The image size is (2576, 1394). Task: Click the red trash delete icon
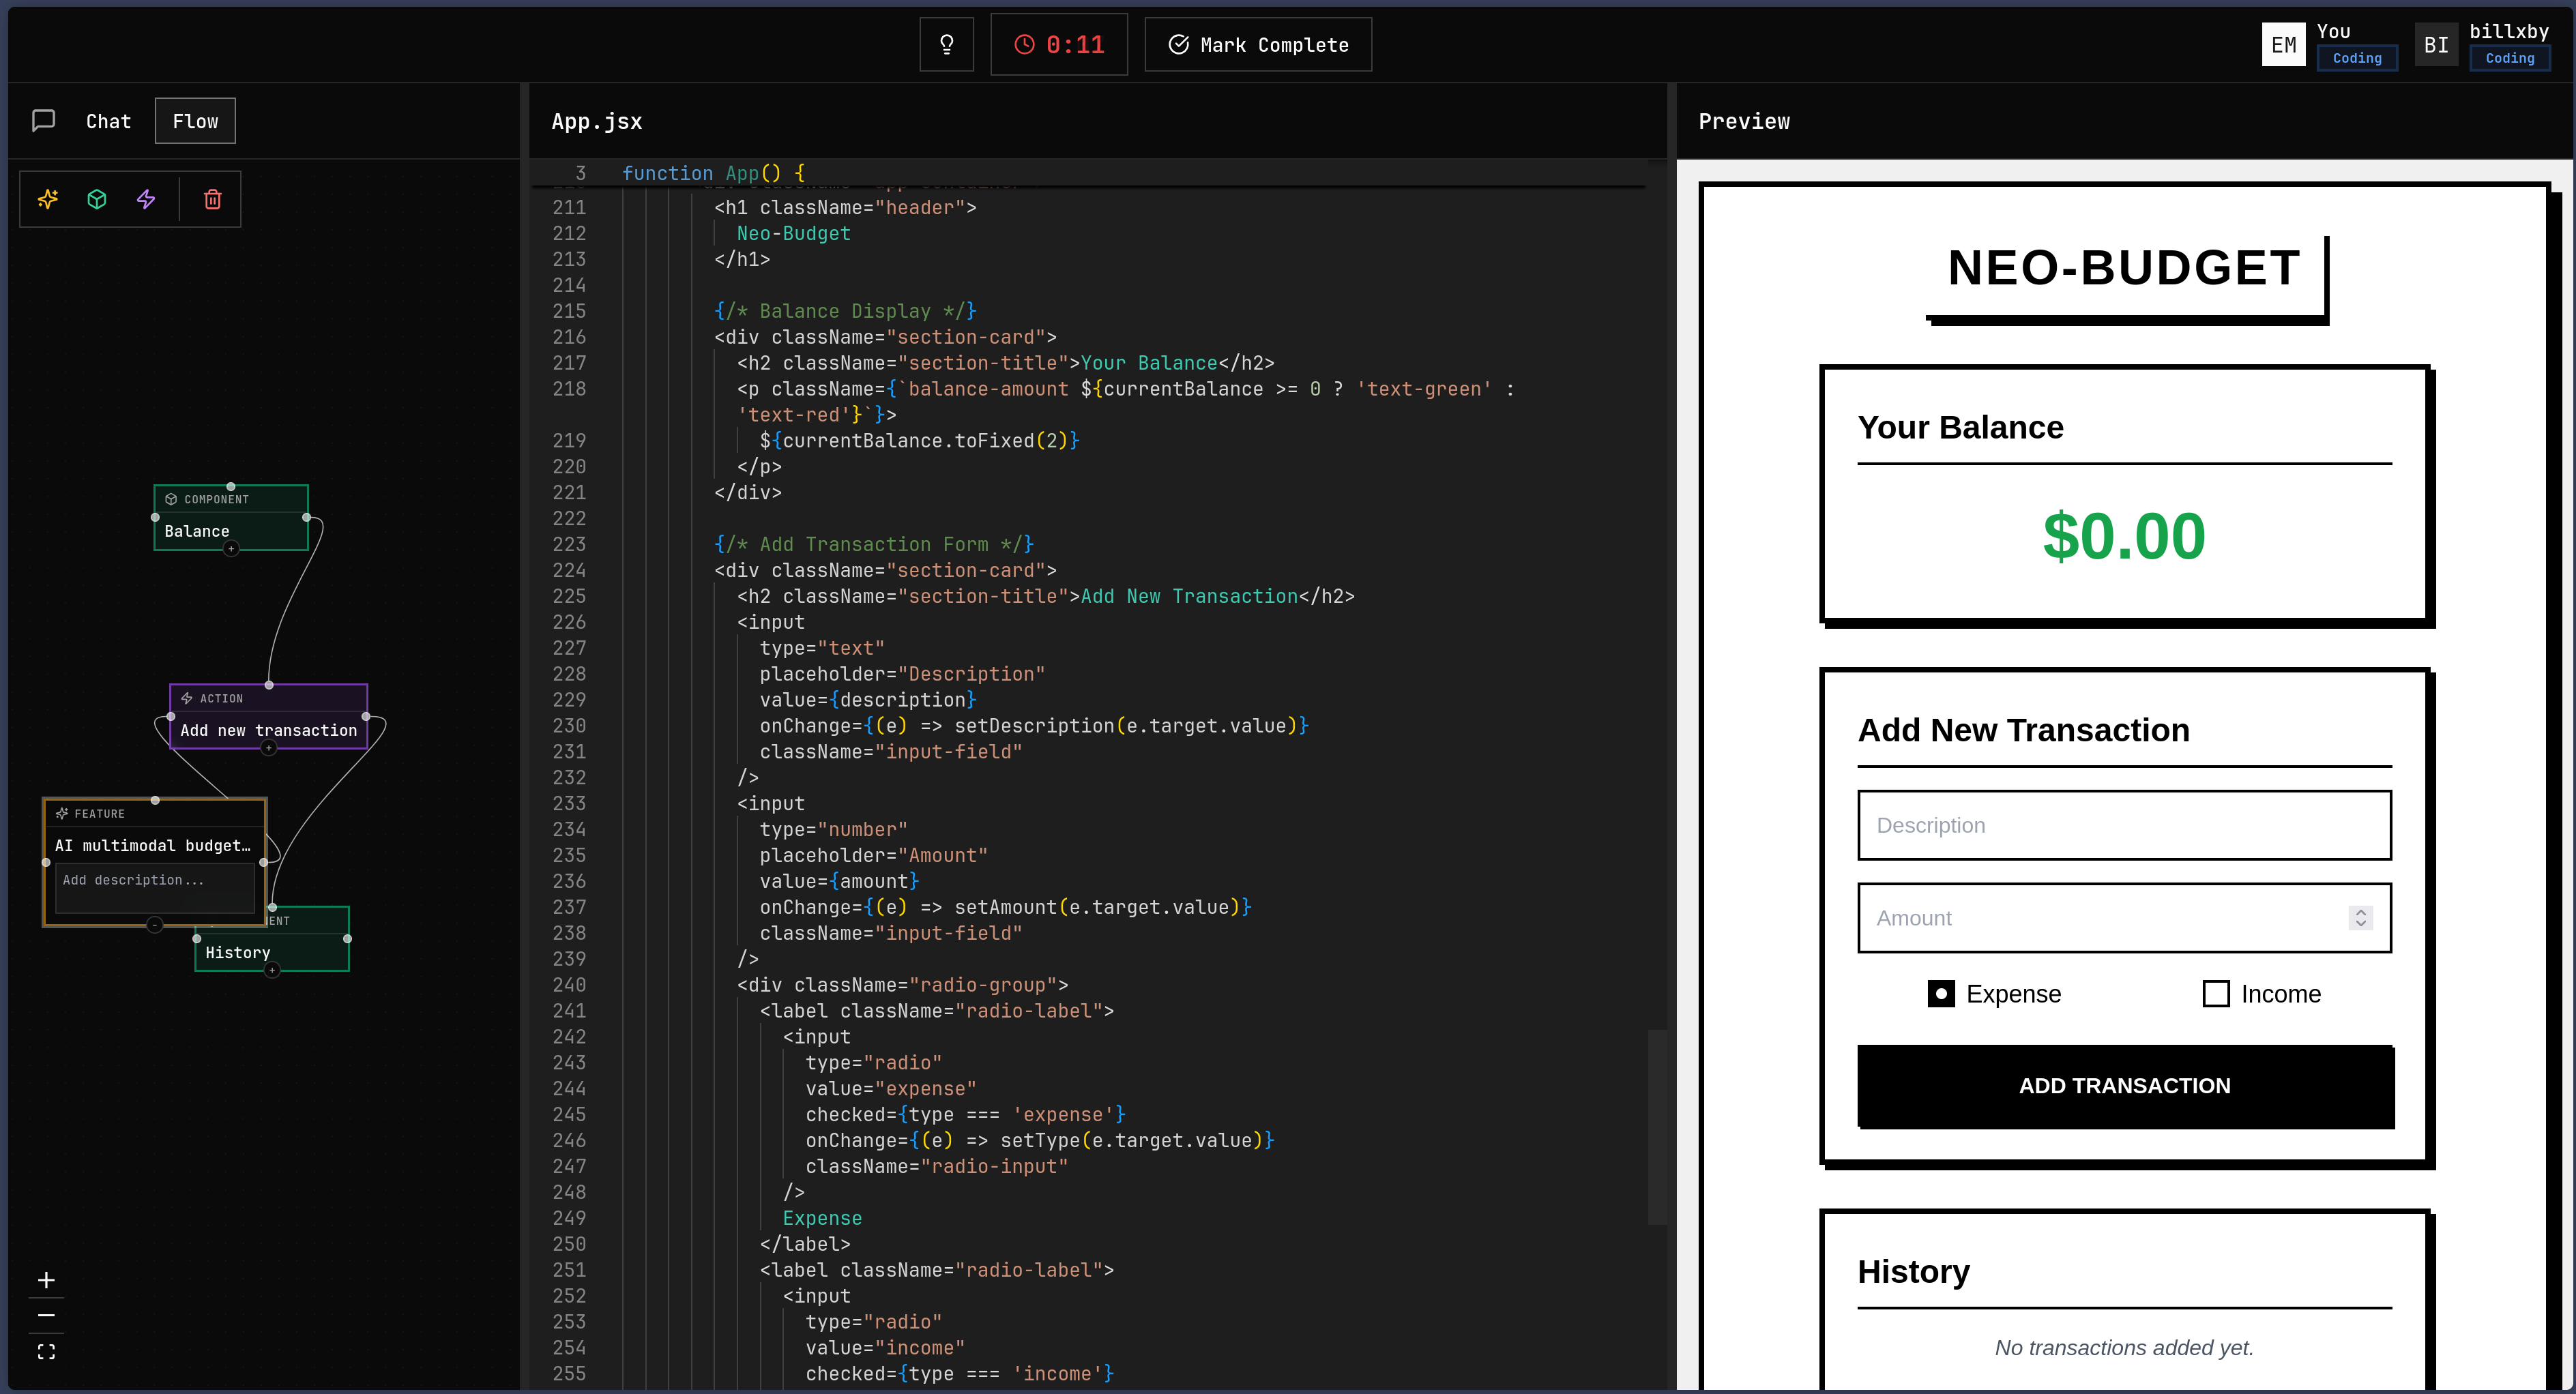pos(212,199)
